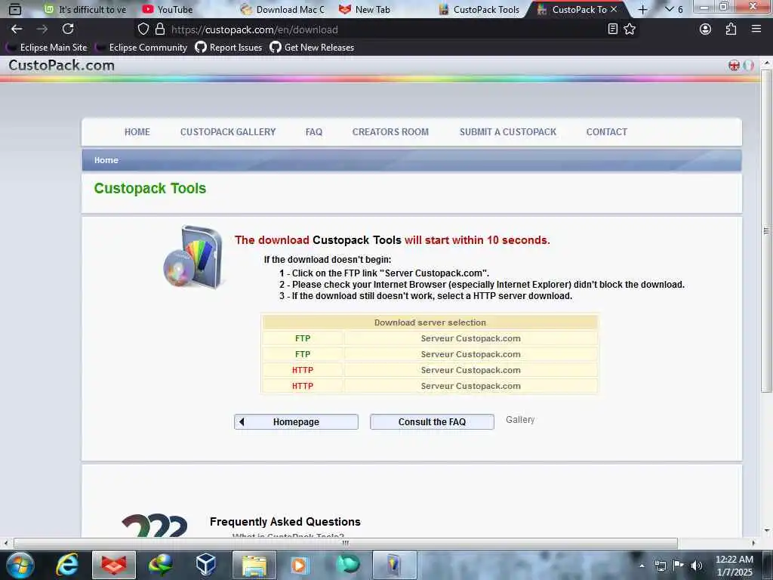
Task: Close the active CustoPack tab
Action: click(x=613, y=9)
